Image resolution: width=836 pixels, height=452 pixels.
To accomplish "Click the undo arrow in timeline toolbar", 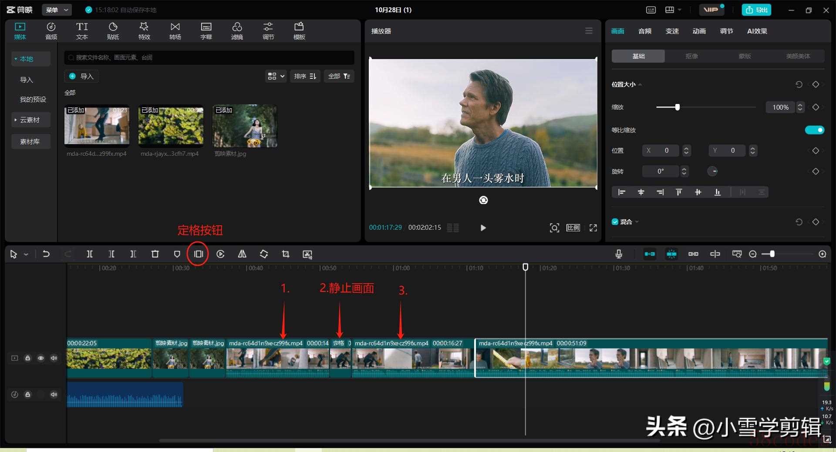I will coord(46,254).
